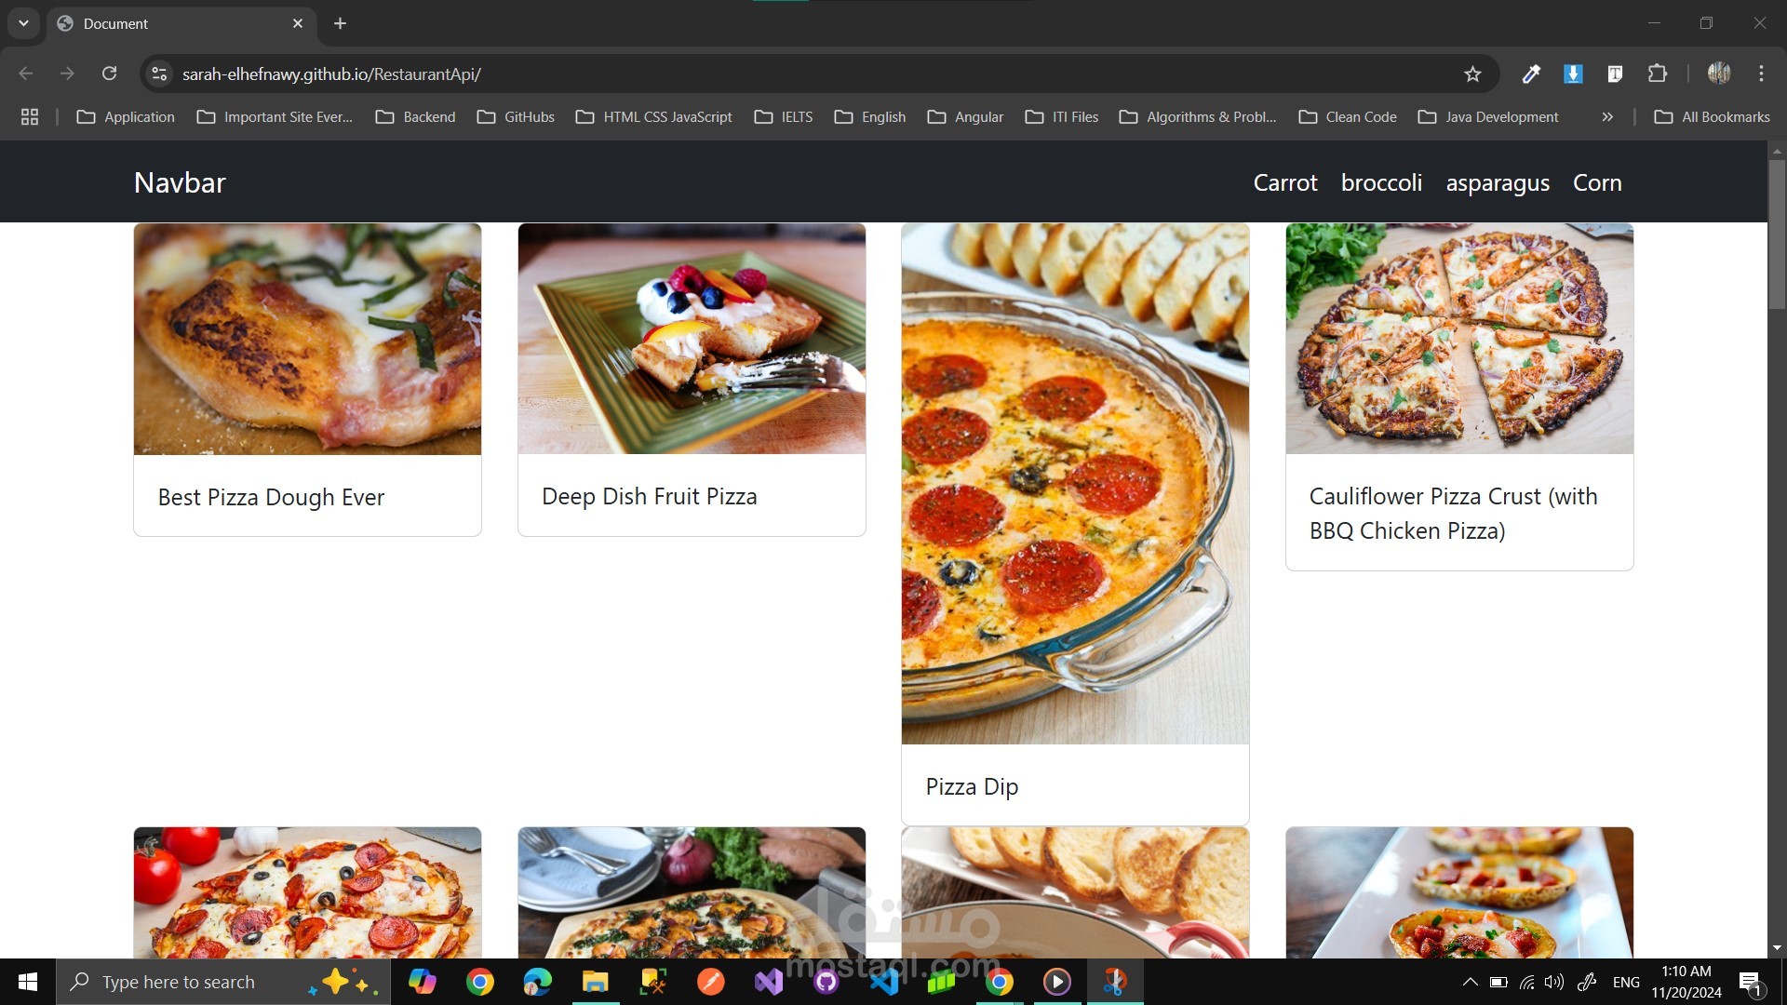
Task: Open the T font extension icon
Action: pos(1615,74)
